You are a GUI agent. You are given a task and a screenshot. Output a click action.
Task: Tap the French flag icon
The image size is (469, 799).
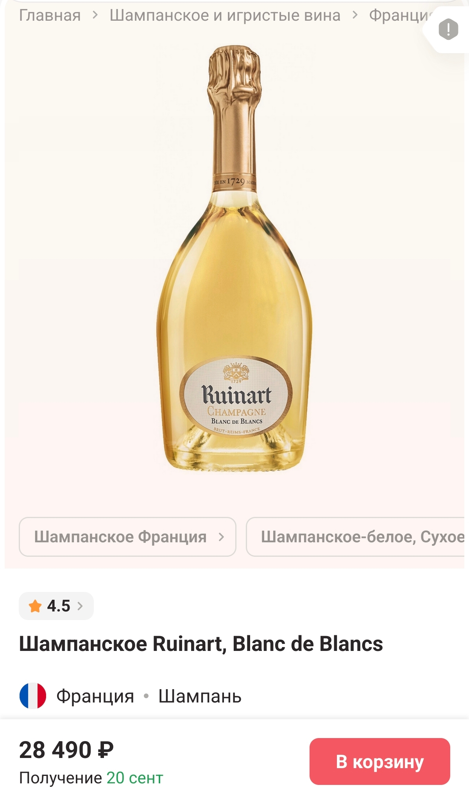point(33,696)
